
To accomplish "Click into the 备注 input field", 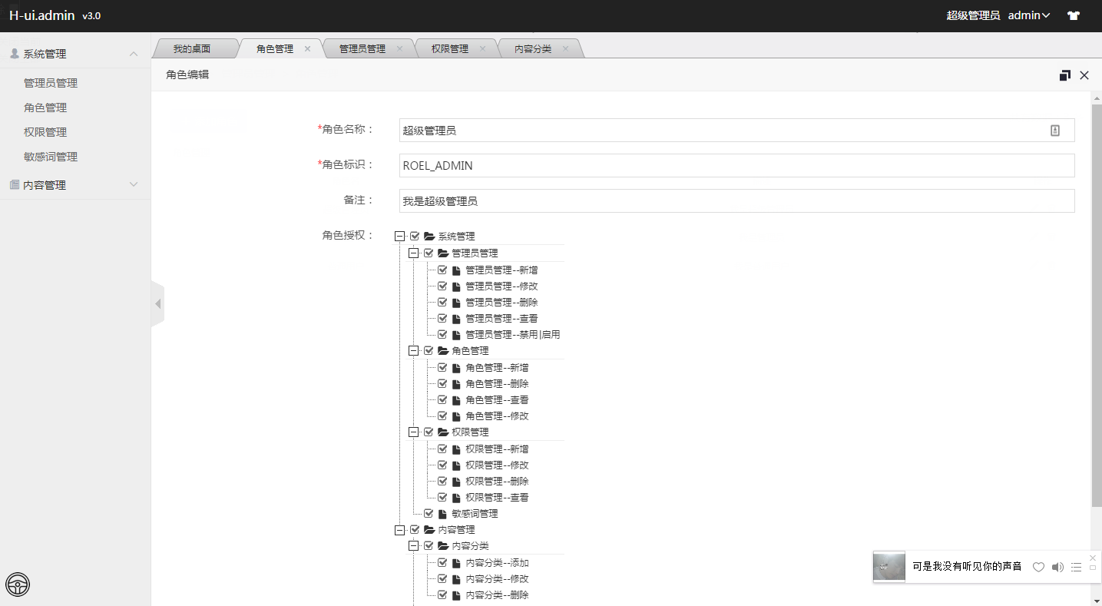I will [x=737, y=200].
